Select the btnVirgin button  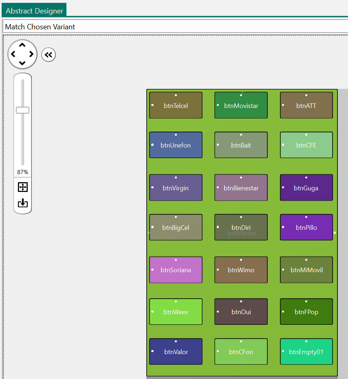point(176,187)
